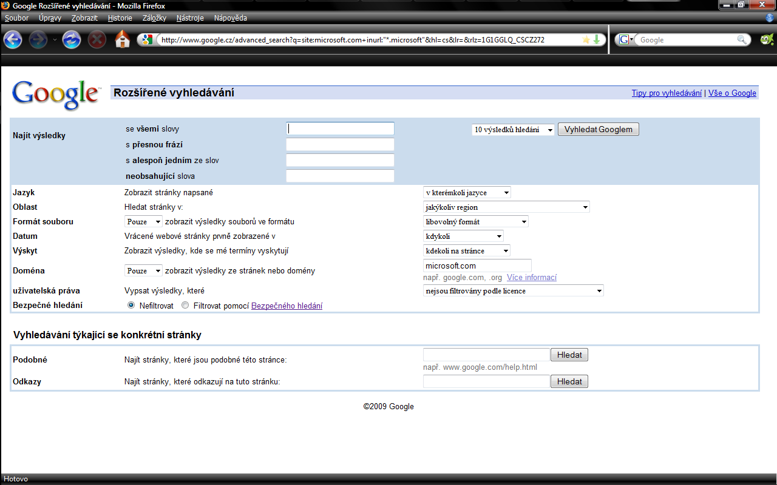The width and height of the screenshot is (777, 485).
Task: Open the search engine selector G icon
Action: tap(626, 40)
